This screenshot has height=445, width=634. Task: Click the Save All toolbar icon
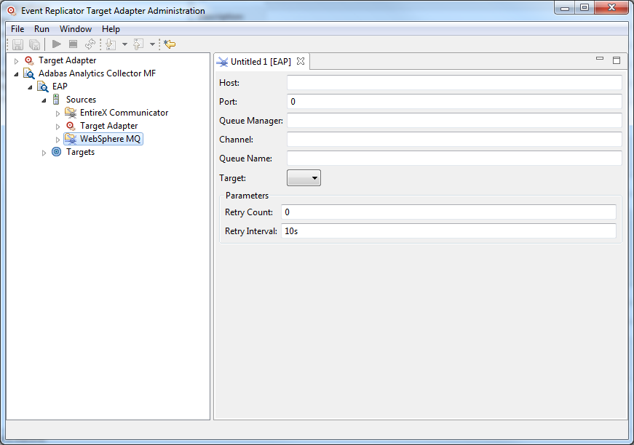(x=34, y=44)
